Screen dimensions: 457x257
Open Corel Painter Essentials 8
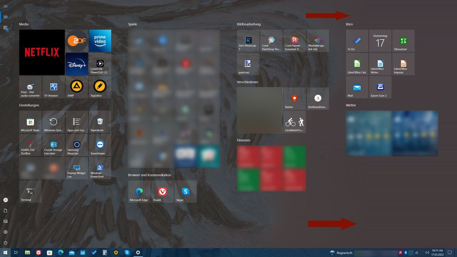pos(294,41)
